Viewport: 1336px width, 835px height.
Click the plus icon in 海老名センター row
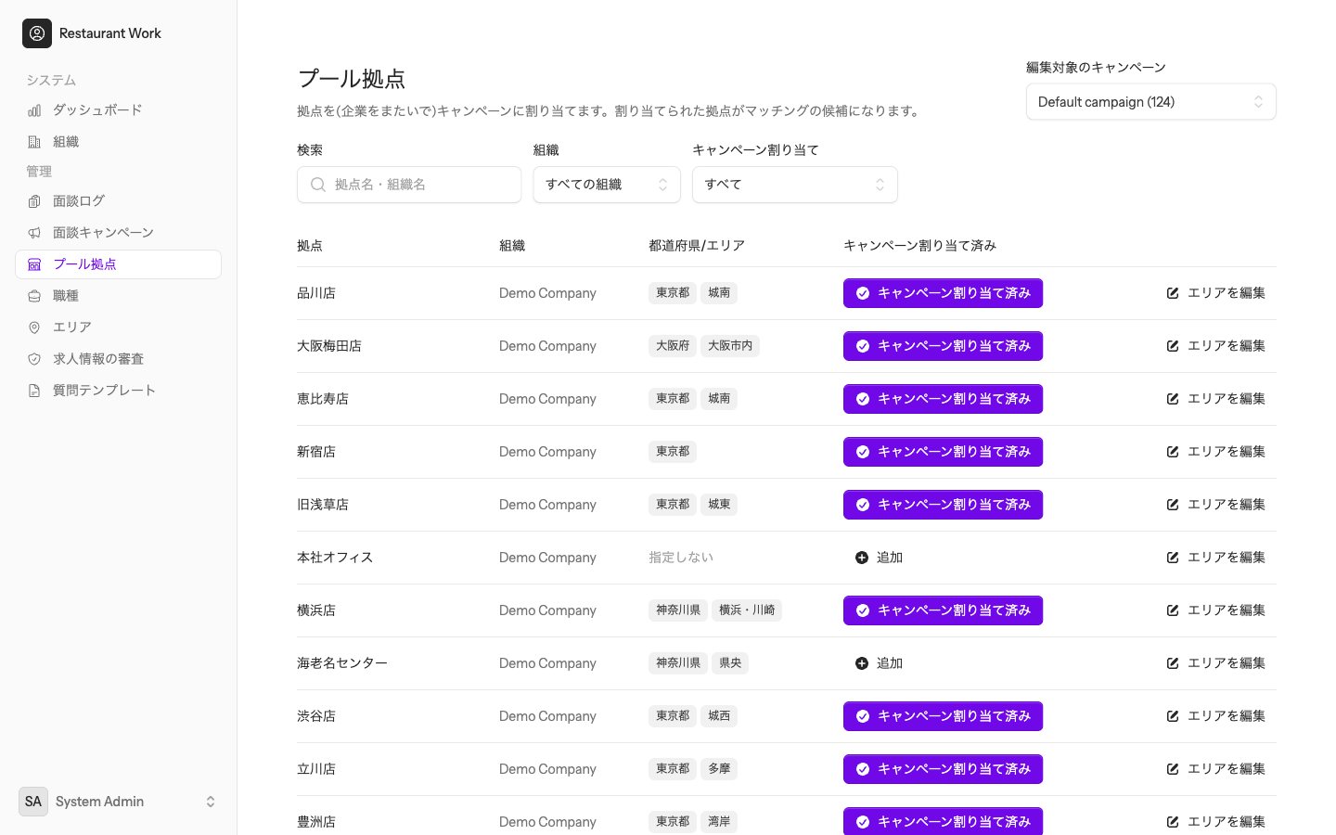(862, 663)
